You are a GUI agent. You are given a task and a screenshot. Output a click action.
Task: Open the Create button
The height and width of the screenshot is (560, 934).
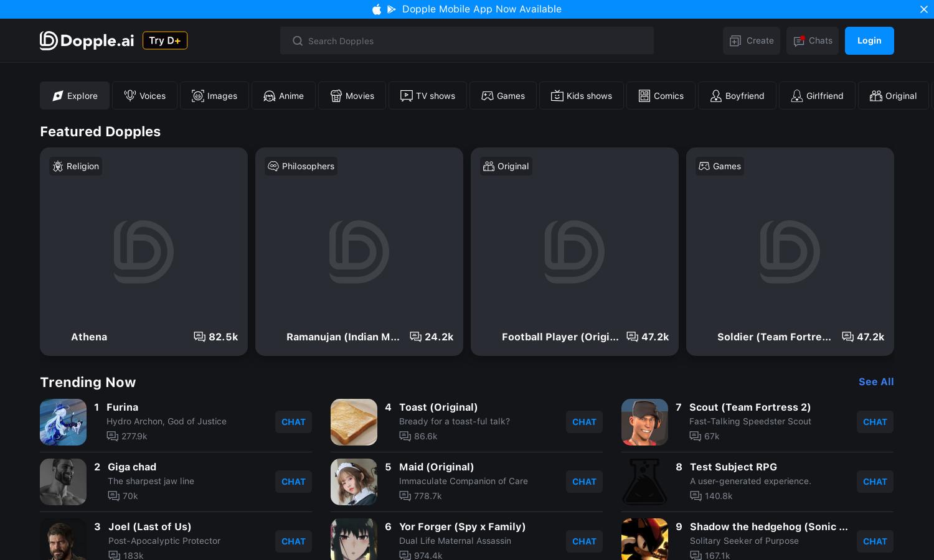752,40
